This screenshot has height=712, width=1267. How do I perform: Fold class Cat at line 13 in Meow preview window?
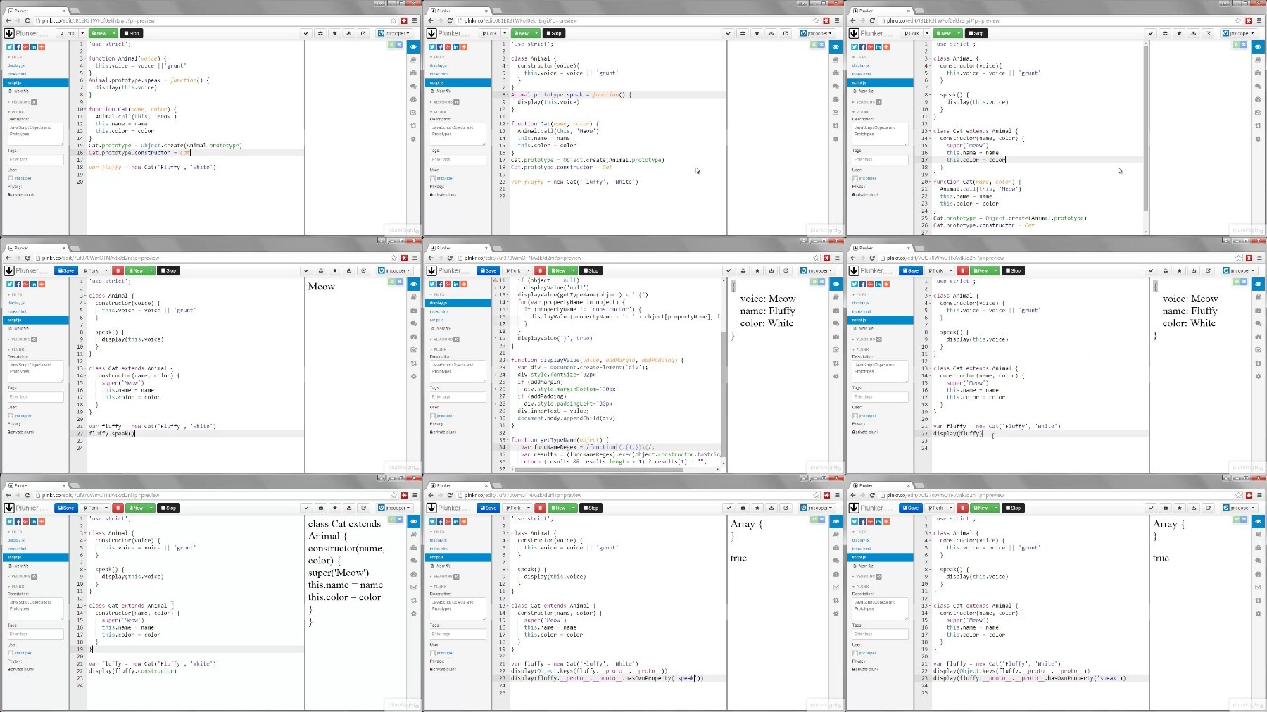84,368
